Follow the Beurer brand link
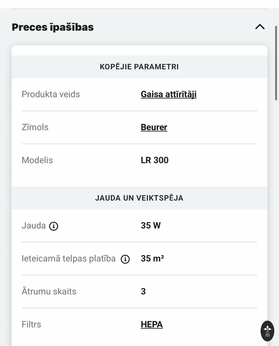This screenshot has width=279, height=346. (x=154, y=127)
